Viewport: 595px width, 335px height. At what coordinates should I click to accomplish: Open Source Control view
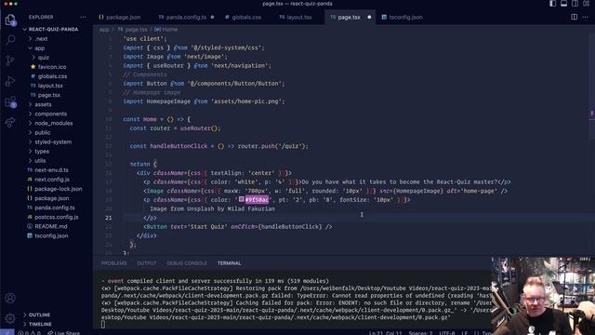point(10,60)
